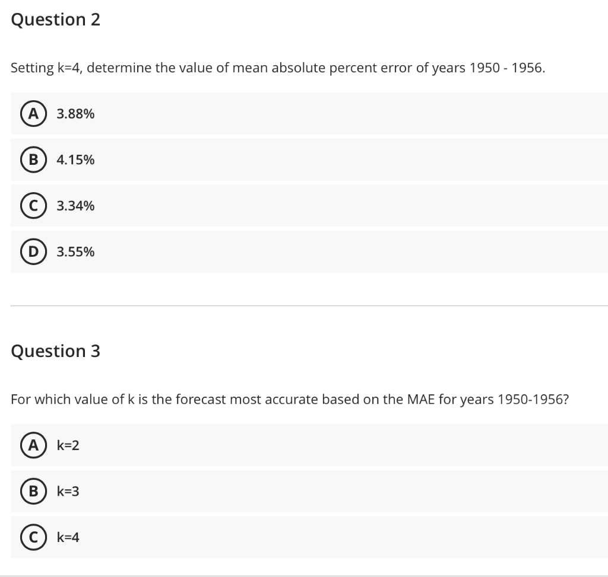608x577 pixels.
Task: Click empty area of the k=4 option row
Action: [349, 537]
